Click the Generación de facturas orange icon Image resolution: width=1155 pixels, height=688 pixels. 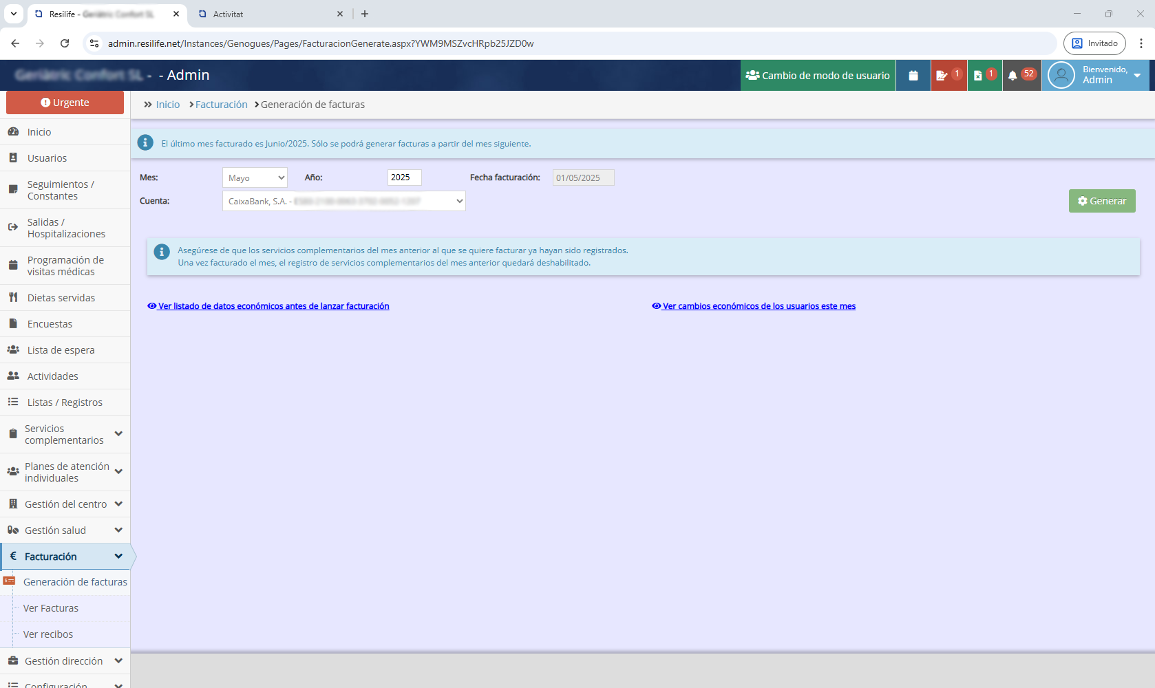tap(9, 581)
